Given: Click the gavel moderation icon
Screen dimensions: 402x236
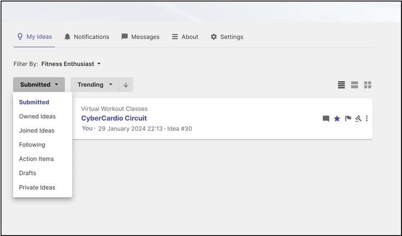Looking at the screenshot, I should point(358,118).
